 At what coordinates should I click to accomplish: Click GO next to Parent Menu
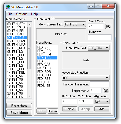coord(108,27)
